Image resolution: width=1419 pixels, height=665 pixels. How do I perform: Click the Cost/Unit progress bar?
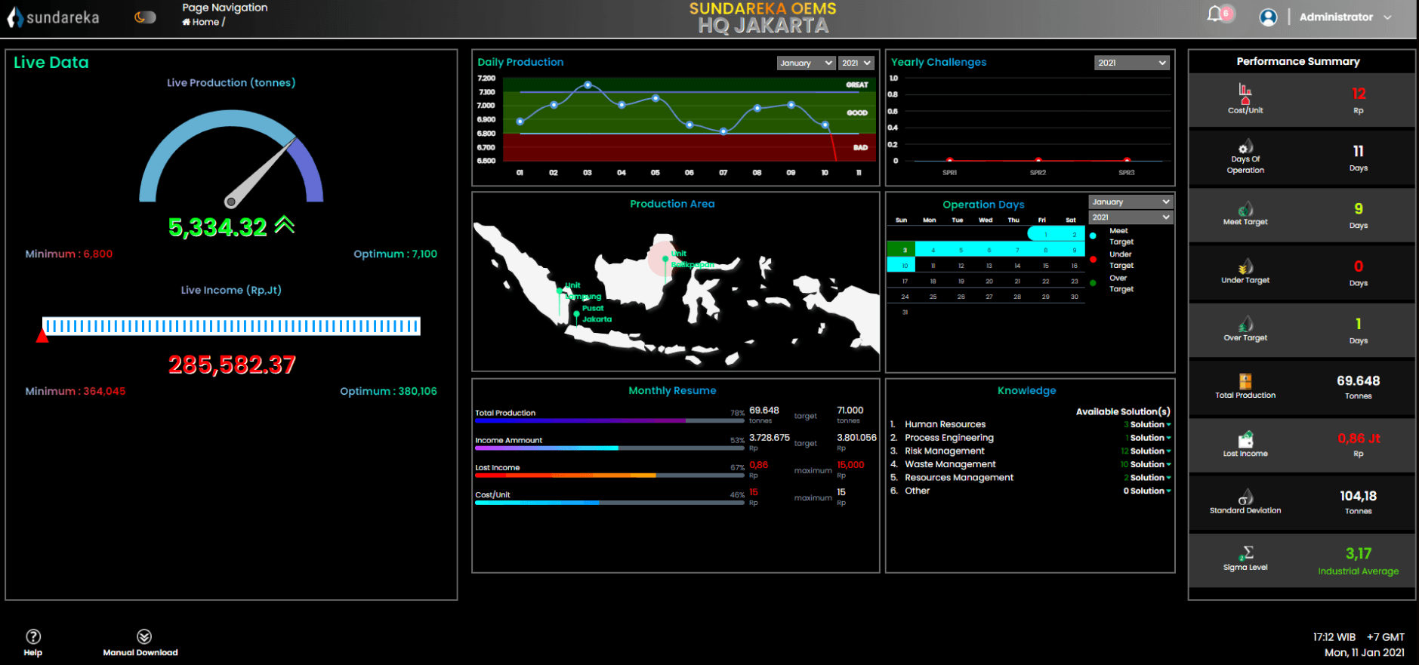609,503
